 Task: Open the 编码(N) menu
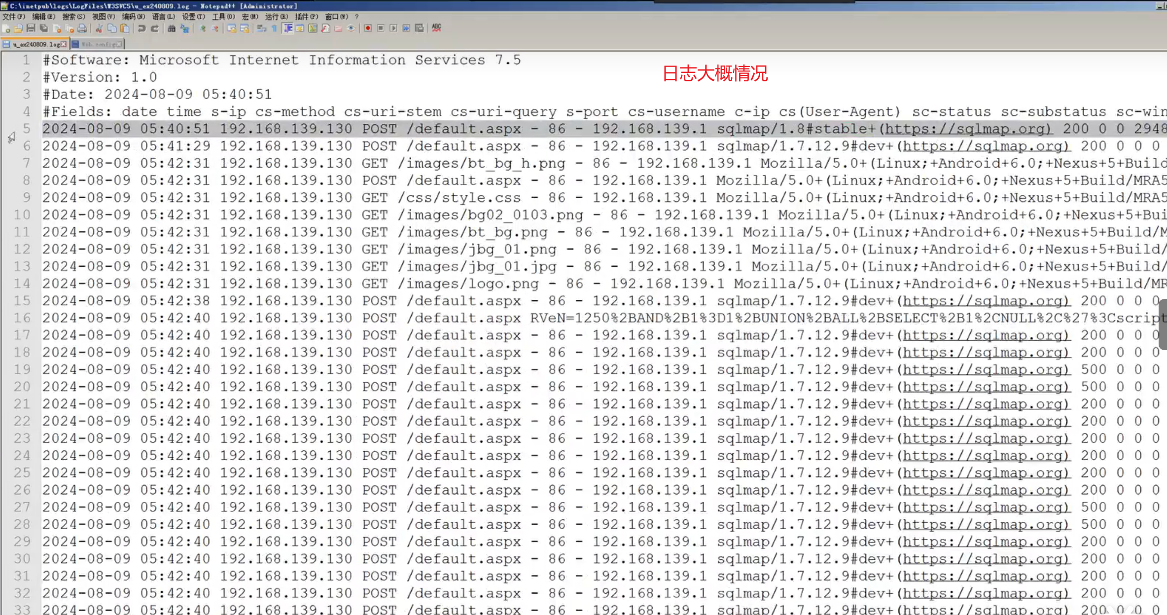click(x=133, y=16)
